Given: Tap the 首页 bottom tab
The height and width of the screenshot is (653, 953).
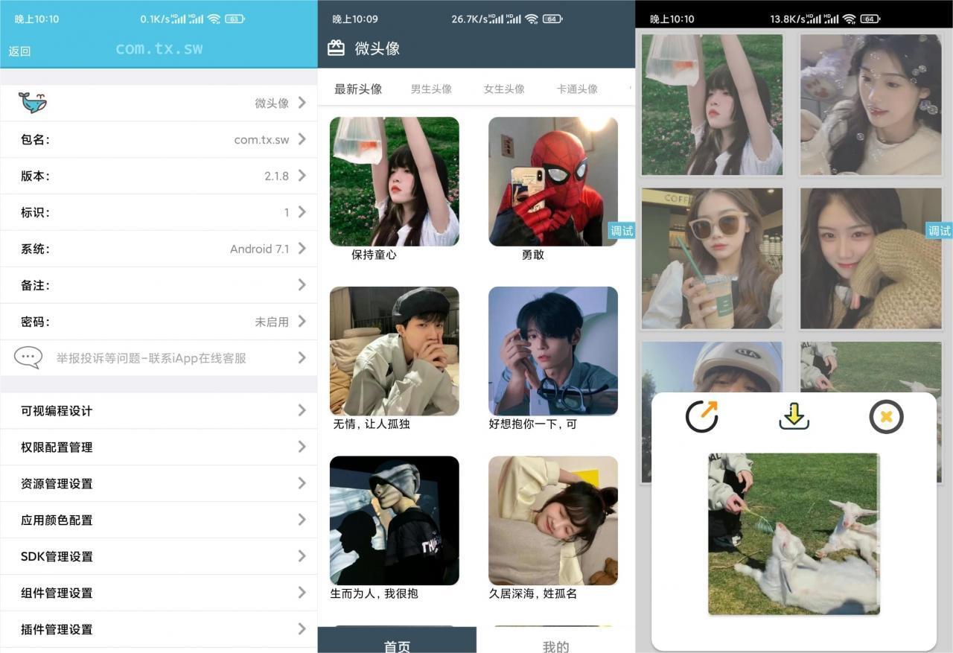Looking at the screenshot, I should [397, 640].
